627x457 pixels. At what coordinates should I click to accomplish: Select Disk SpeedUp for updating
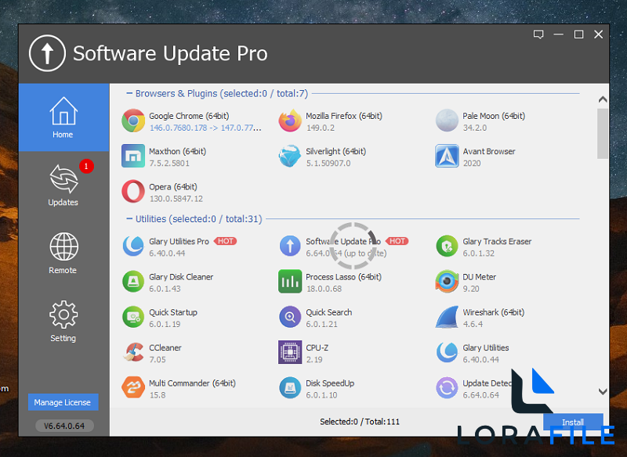click(289, 387)
